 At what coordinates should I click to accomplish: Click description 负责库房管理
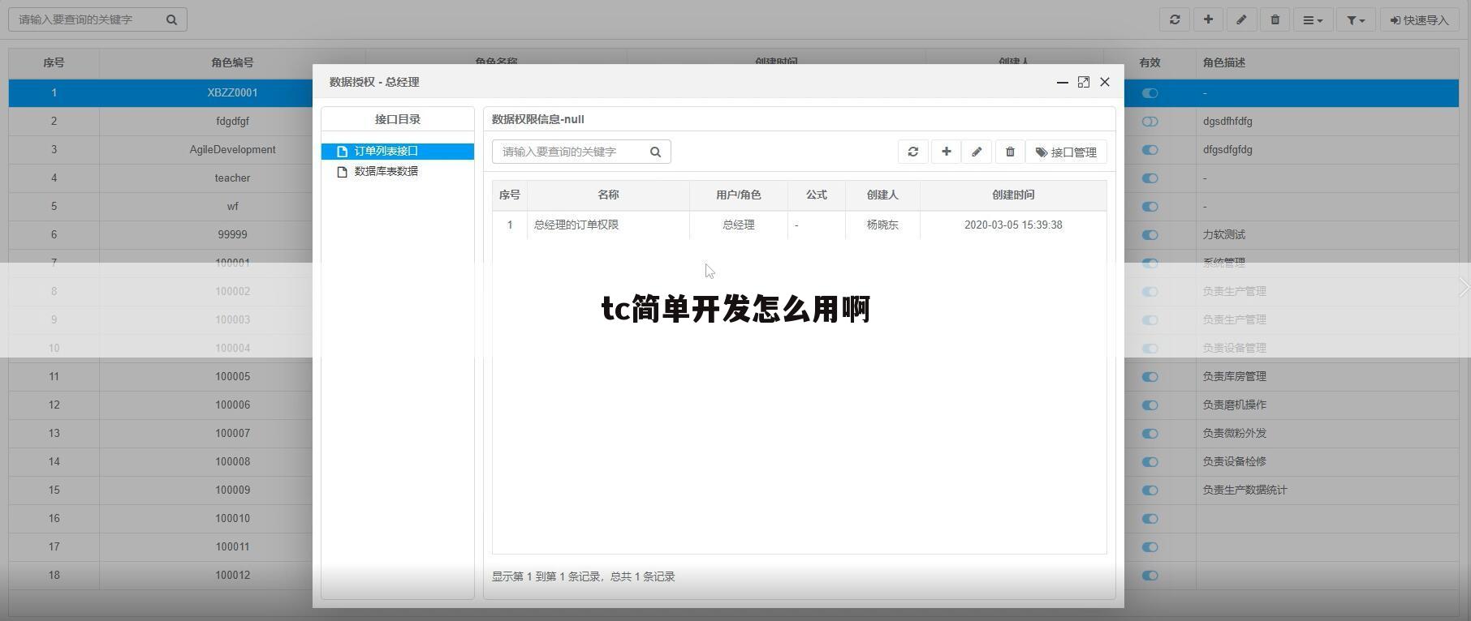(1234, 376)
